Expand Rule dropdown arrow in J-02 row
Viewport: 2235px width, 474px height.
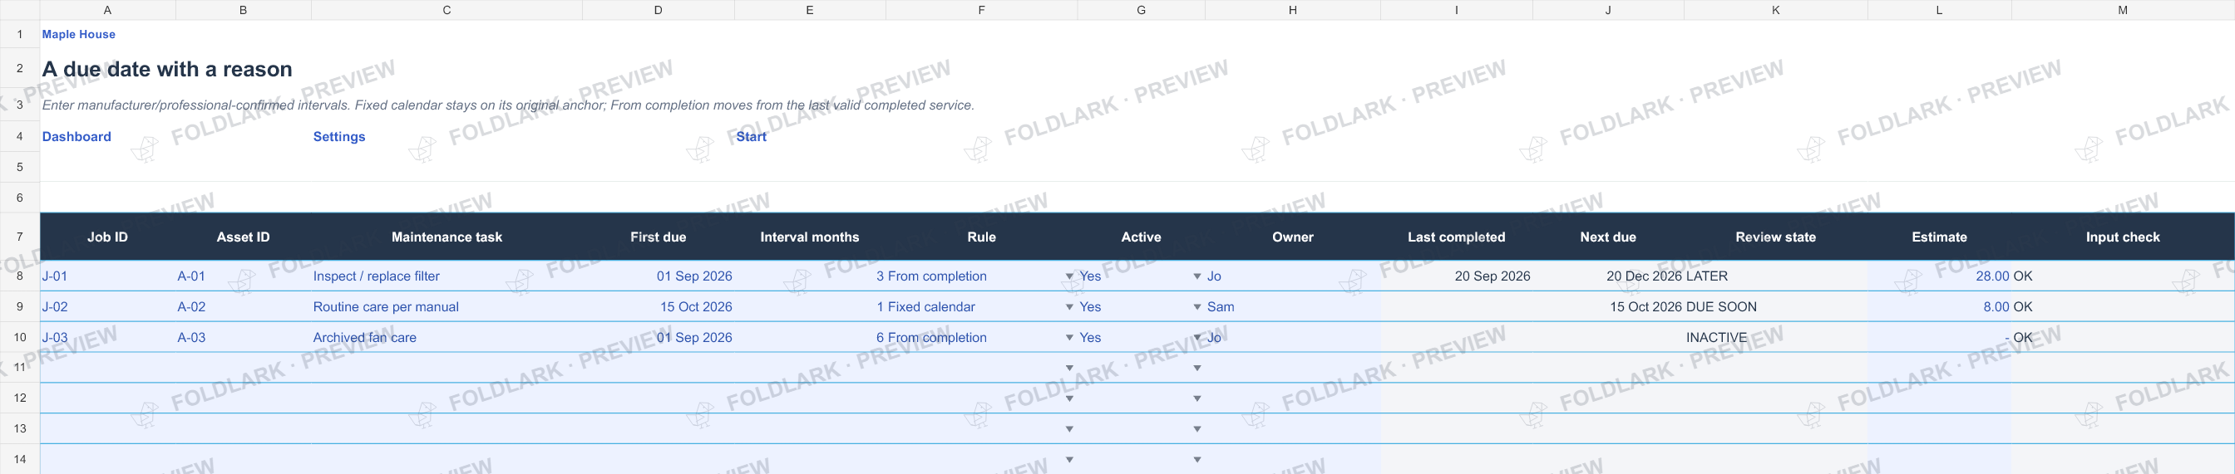[1069, 307]
